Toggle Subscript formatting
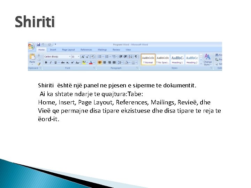 [68, 63]
